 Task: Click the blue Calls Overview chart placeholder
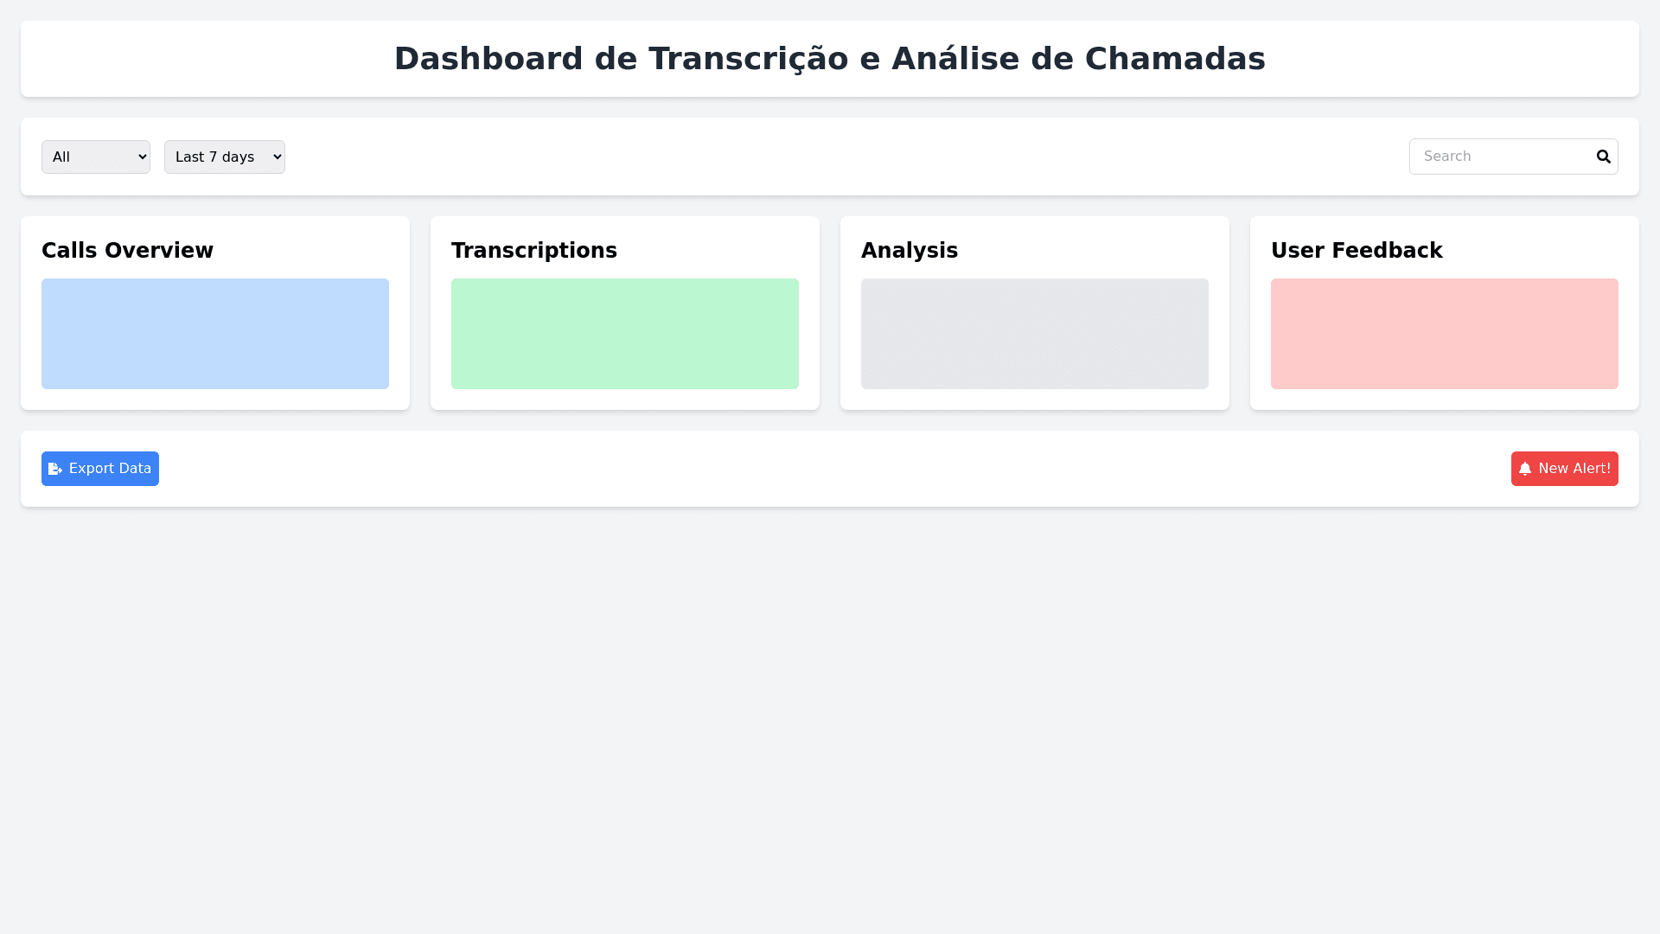[x=215, y=334]
